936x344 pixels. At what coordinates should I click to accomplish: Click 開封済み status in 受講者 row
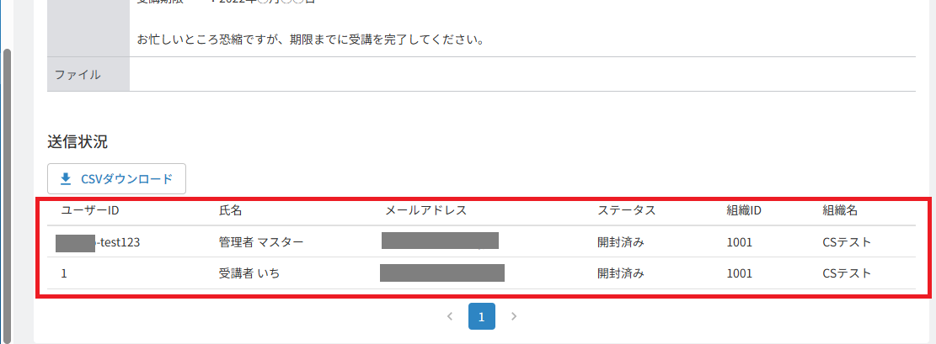(622, 273)
